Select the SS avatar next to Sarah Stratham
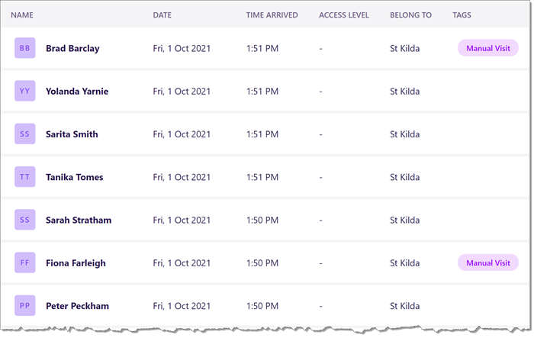534x338 pixels. 25,220
